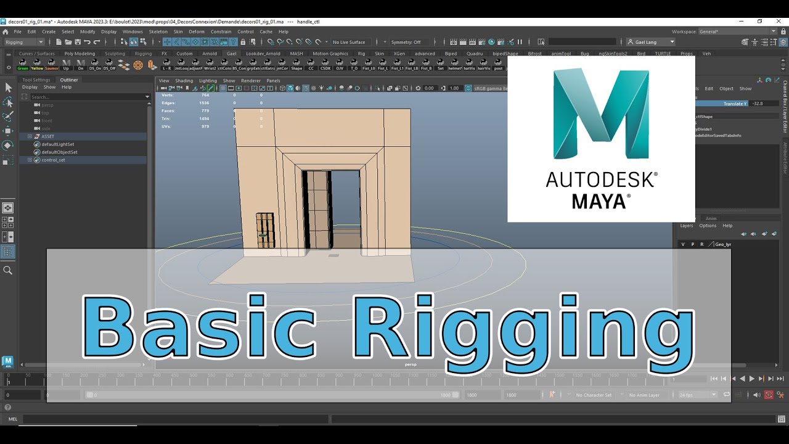Click the L-R shelf button

point(167,64)
